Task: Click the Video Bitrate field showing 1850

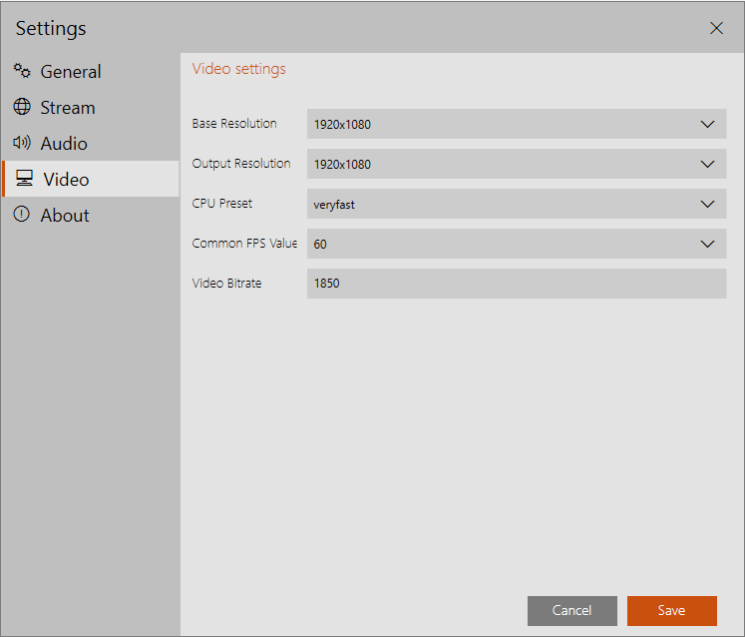Action: click(x=516, y=284)
